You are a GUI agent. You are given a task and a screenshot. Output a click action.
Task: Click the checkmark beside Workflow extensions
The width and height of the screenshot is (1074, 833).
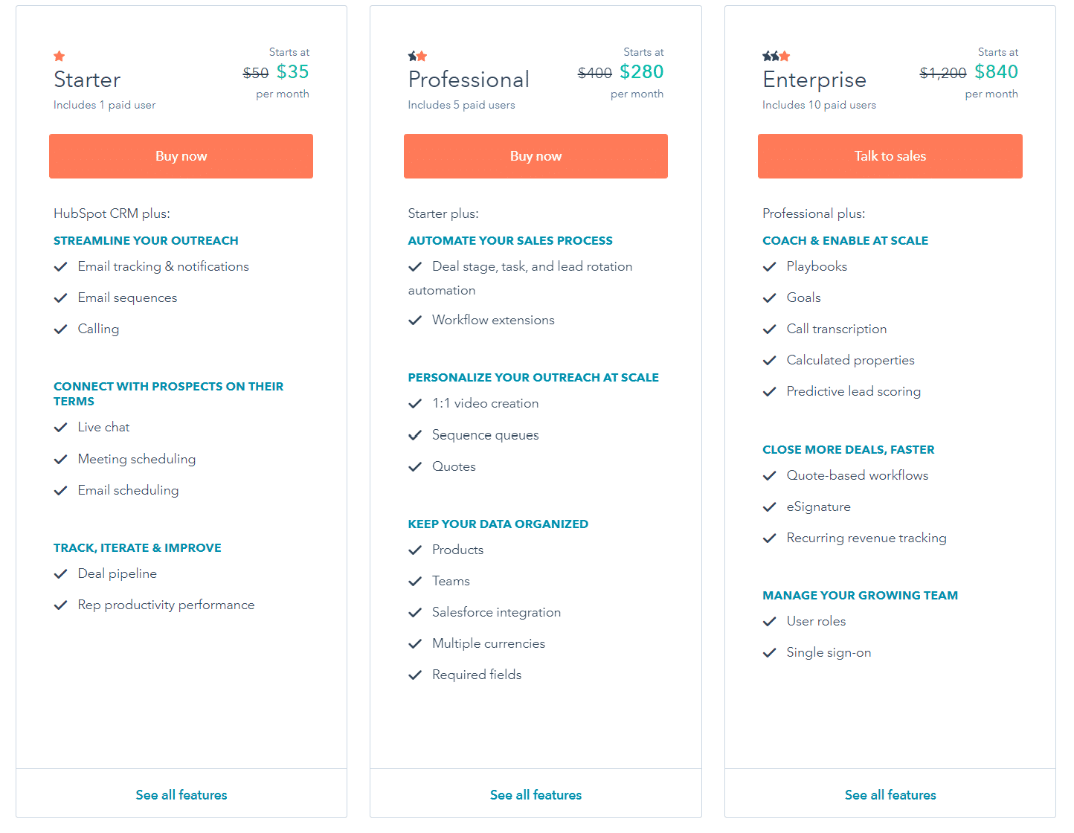[x=415, y=320]
